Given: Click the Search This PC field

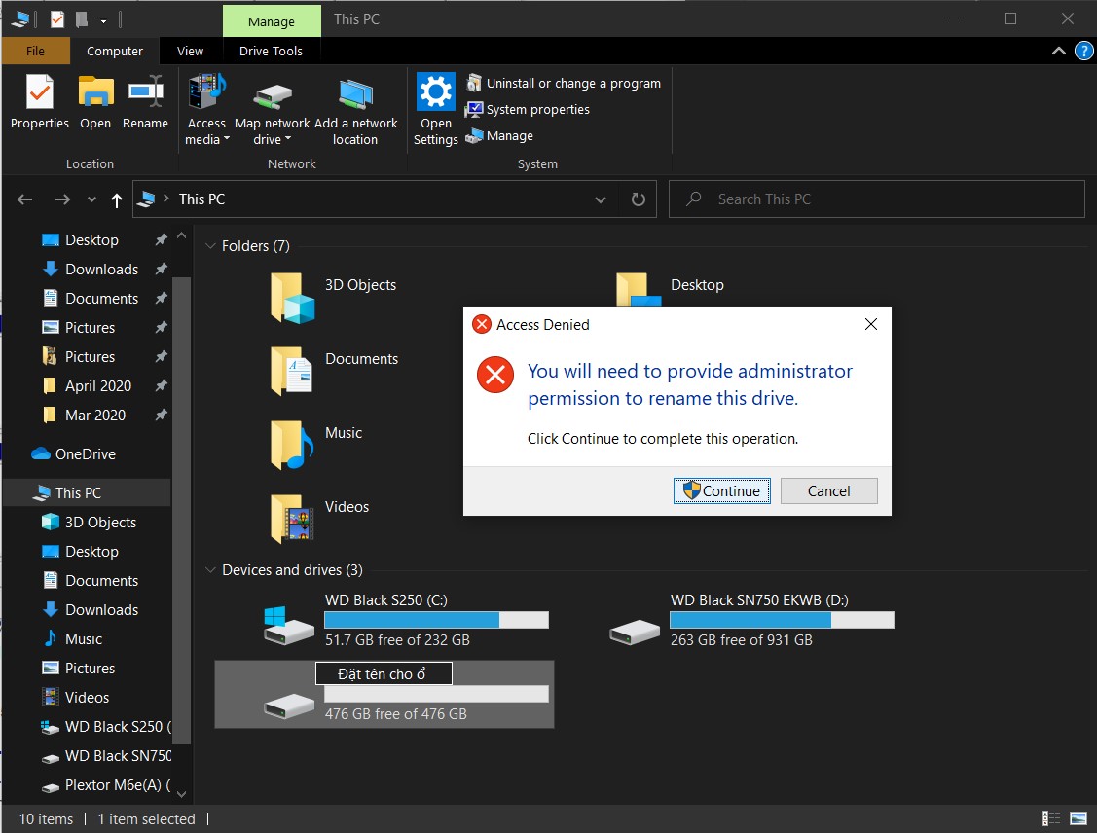Looking at the screenshot, I should pyautogui.click(x=877, y=199).
